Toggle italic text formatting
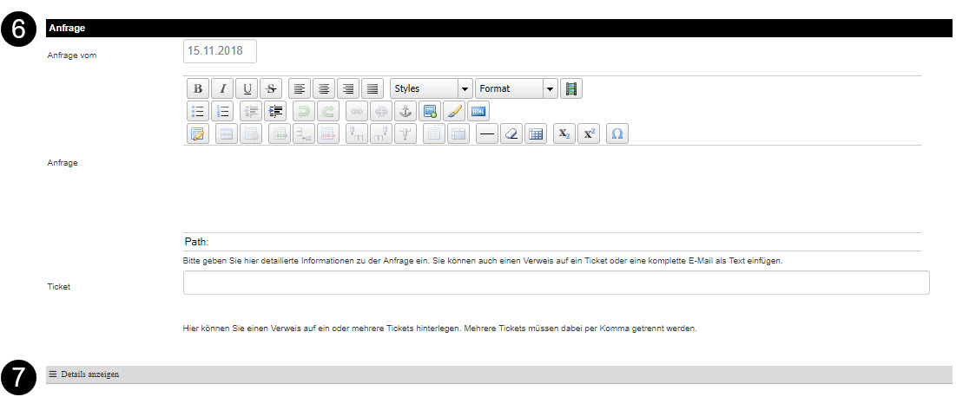The width and height of the screenshot is (956, 410). click(x=222, y=88)
